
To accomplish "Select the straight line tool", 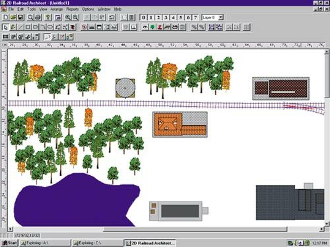I will click(x=20, y=27).
